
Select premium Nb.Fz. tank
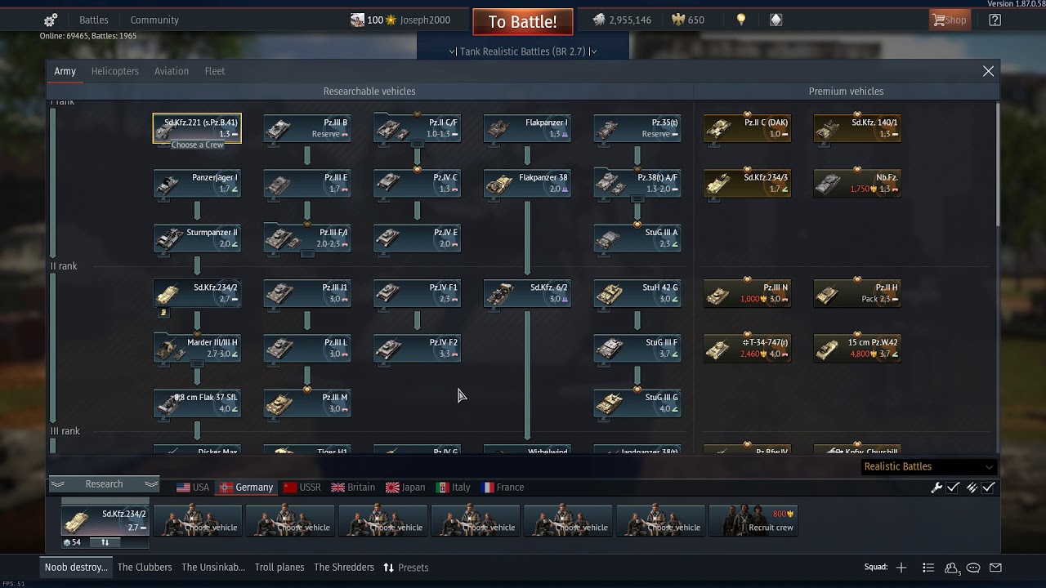pyautogui.click(x=857, y=183)
